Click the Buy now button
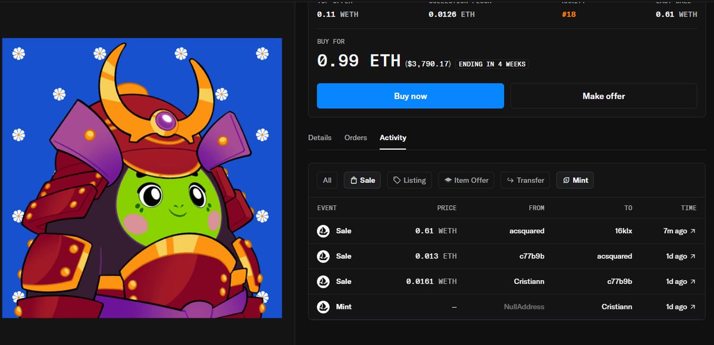 410,96
